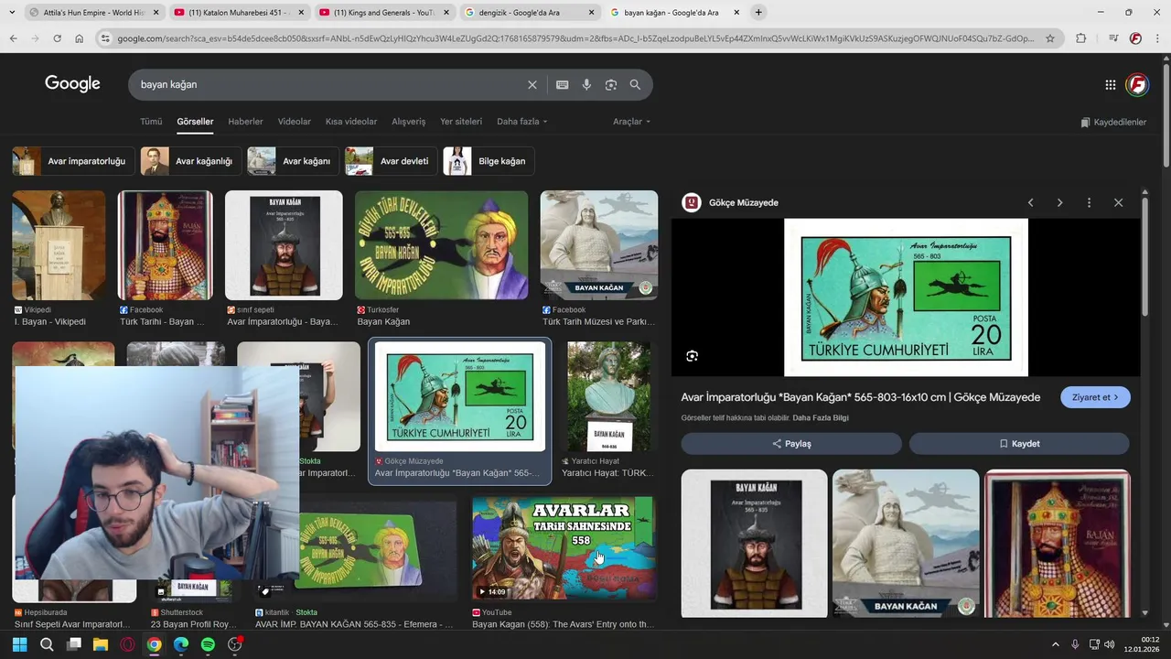Image resolution: width=1171 pixels, height=659 pixels.
Task: Expand the Daha fazla dropdown
Action: (x=522, y=122)
